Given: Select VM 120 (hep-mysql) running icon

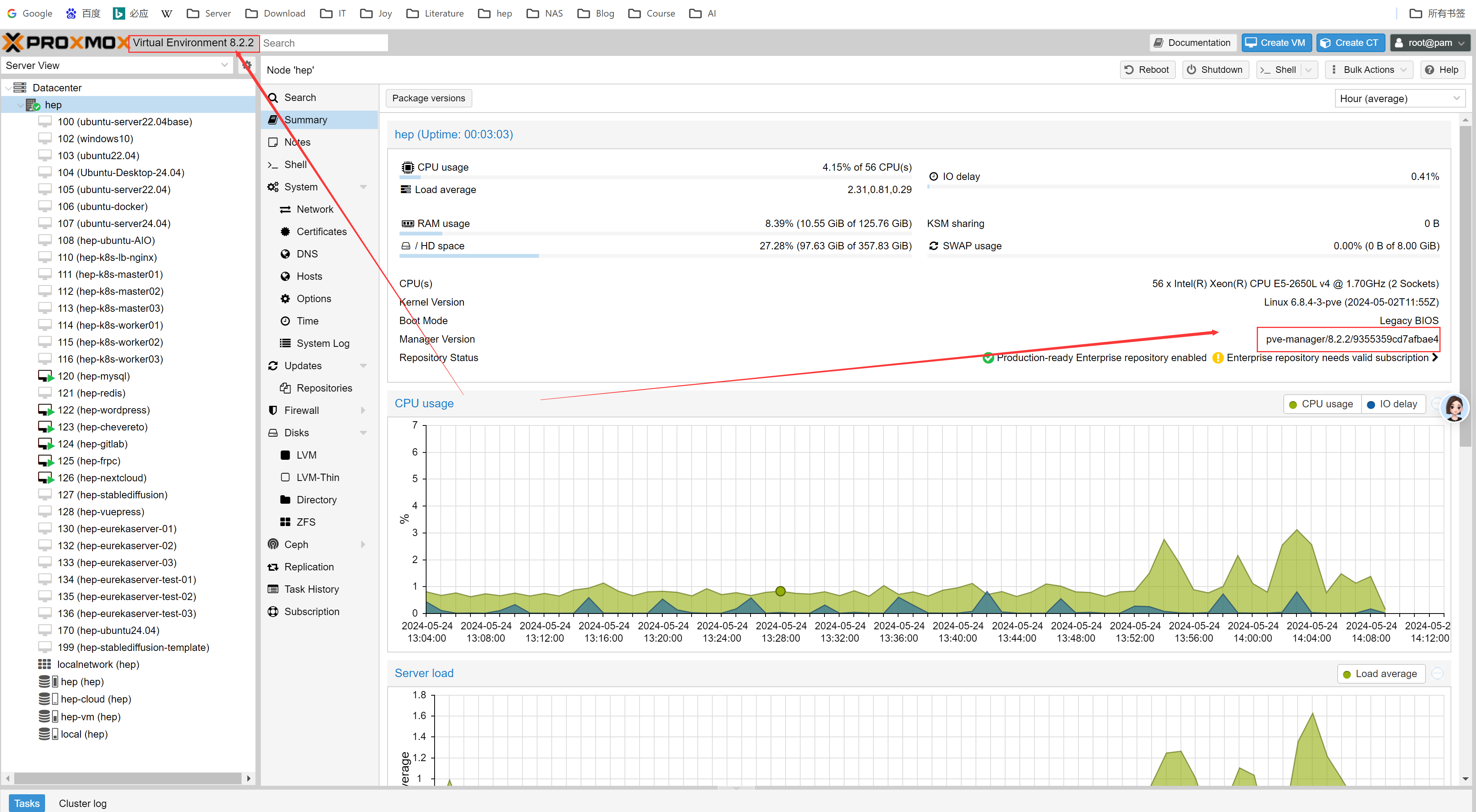Looking at the screenshot, I should 46,376.
